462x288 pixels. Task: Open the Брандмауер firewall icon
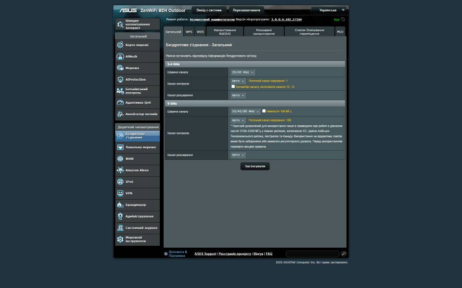pos(120,205)
